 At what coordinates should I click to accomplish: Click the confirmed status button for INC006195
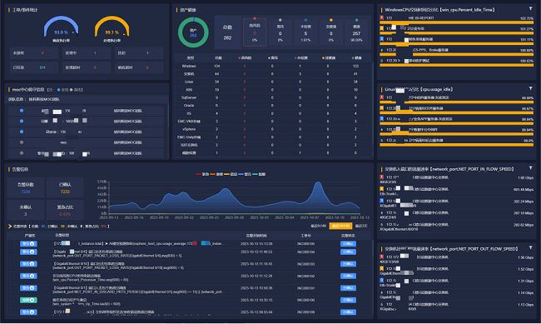click(348, 243)
